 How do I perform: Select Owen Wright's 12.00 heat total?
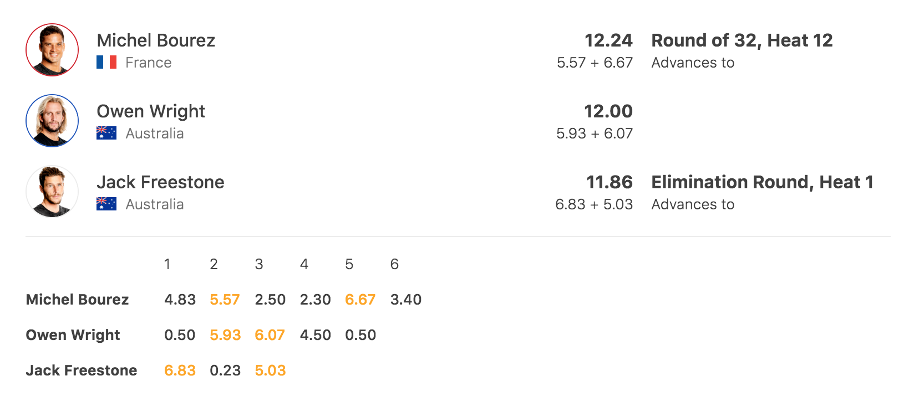tap(608, 111)
